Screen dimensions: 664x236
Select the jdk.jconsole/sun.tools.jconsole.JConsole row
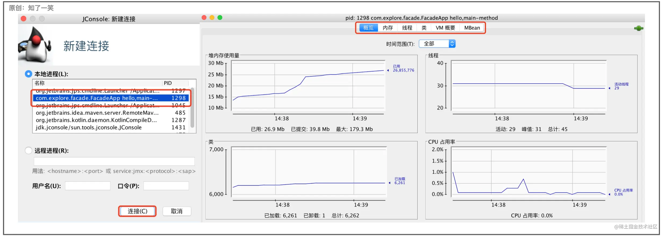pyautogui.click(x=111, y=127)
